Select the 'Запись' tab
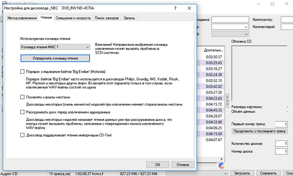 pyautogui.click(x=130, y=18)
